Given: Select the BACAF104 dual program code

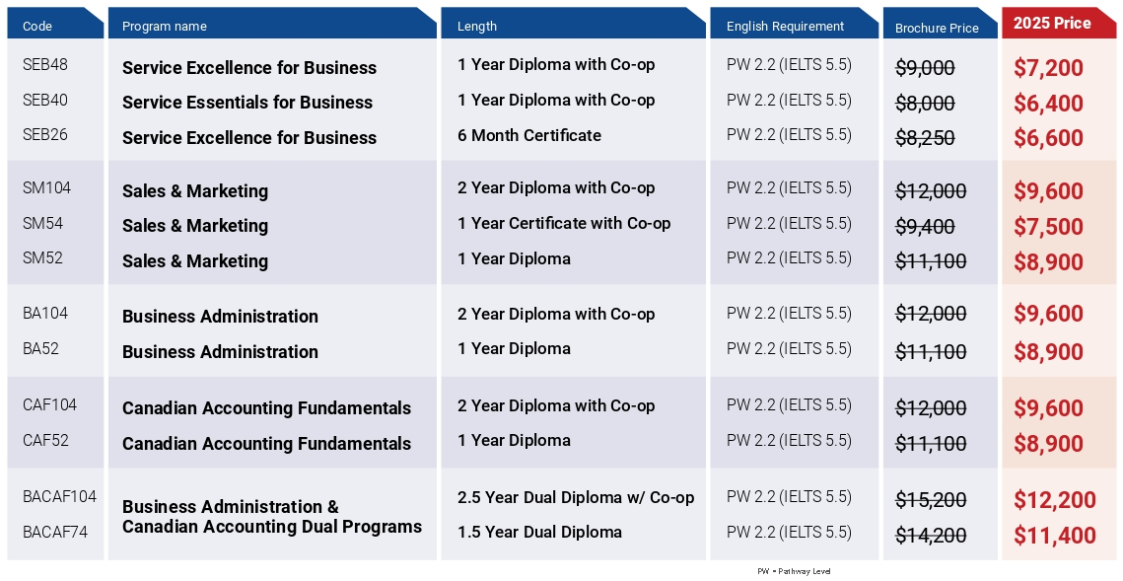Looking at the screenshot, I should tap(59, 497).
